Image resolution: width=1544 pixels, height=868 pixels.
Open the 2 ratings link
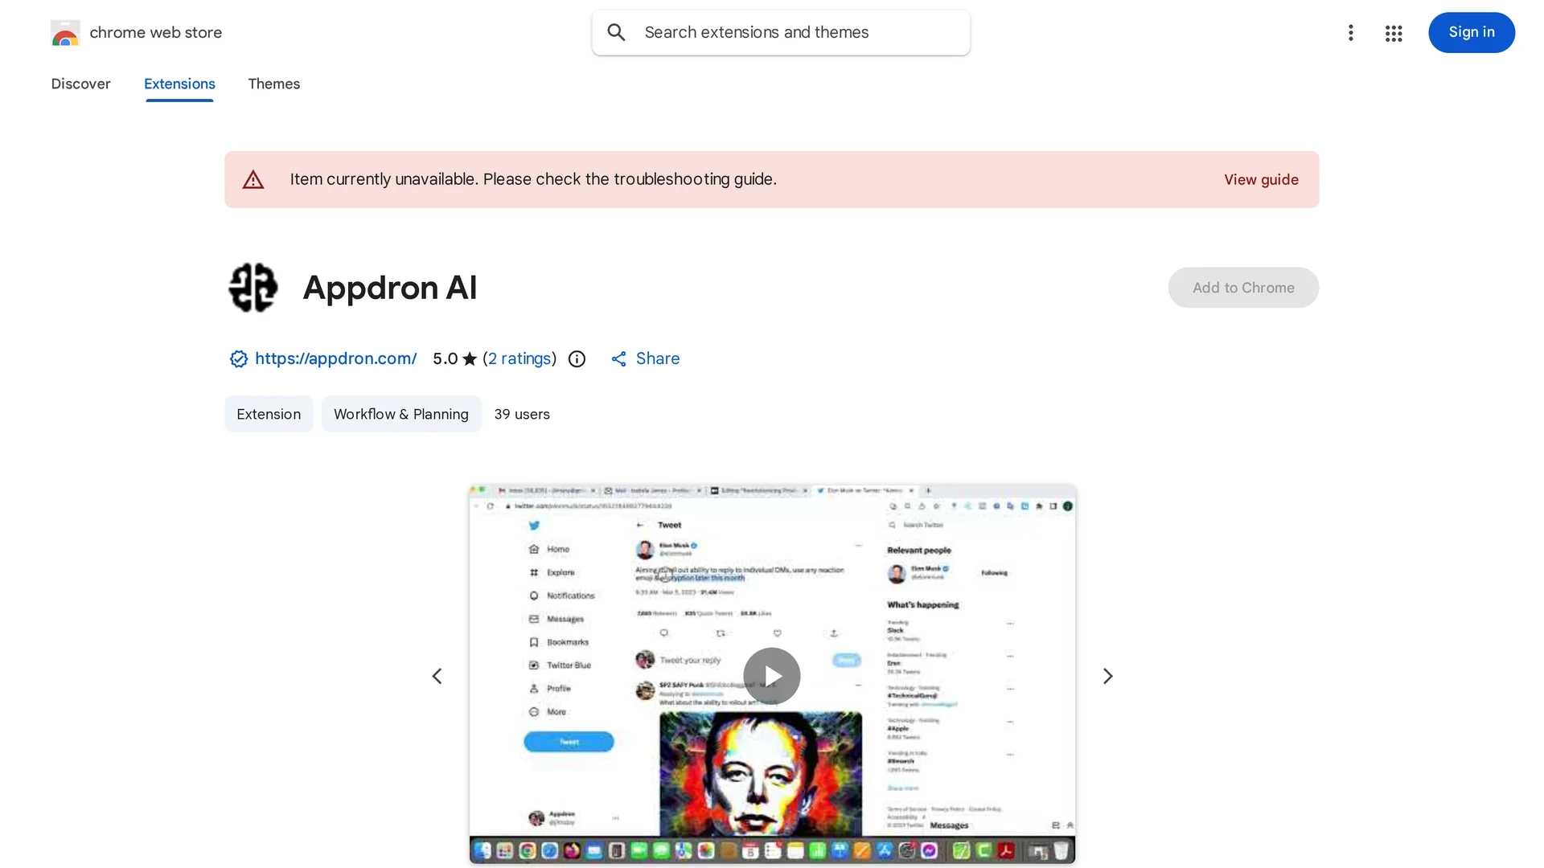tap(520, 358)
